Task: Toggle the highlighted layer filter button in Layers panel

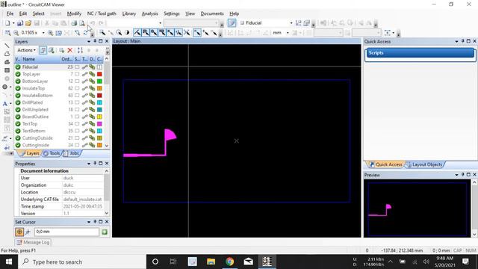Action: point(43,50)
